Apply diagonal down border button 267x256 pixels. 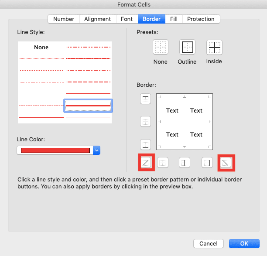pyautogui.click(x=226, y=163)
